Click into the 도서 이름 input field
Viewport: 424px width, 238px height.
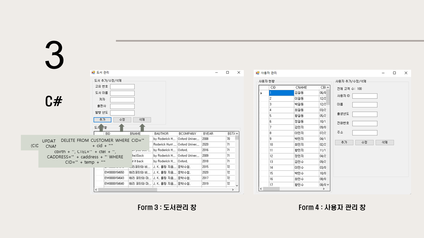(x=122, y=93)
